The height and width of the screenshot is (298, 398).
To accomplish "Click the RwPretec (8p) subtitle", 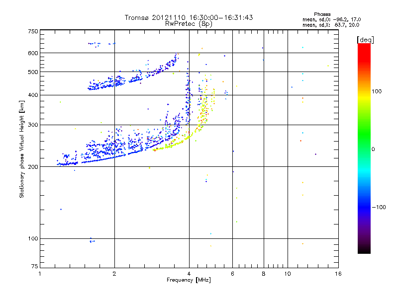I will tap(189, 24).
